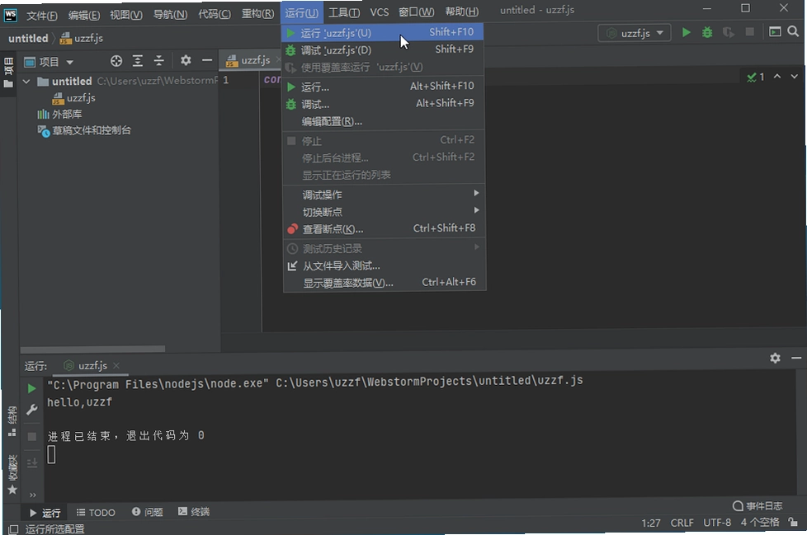Select uzzf.js file in project tree

click(74, 97)
